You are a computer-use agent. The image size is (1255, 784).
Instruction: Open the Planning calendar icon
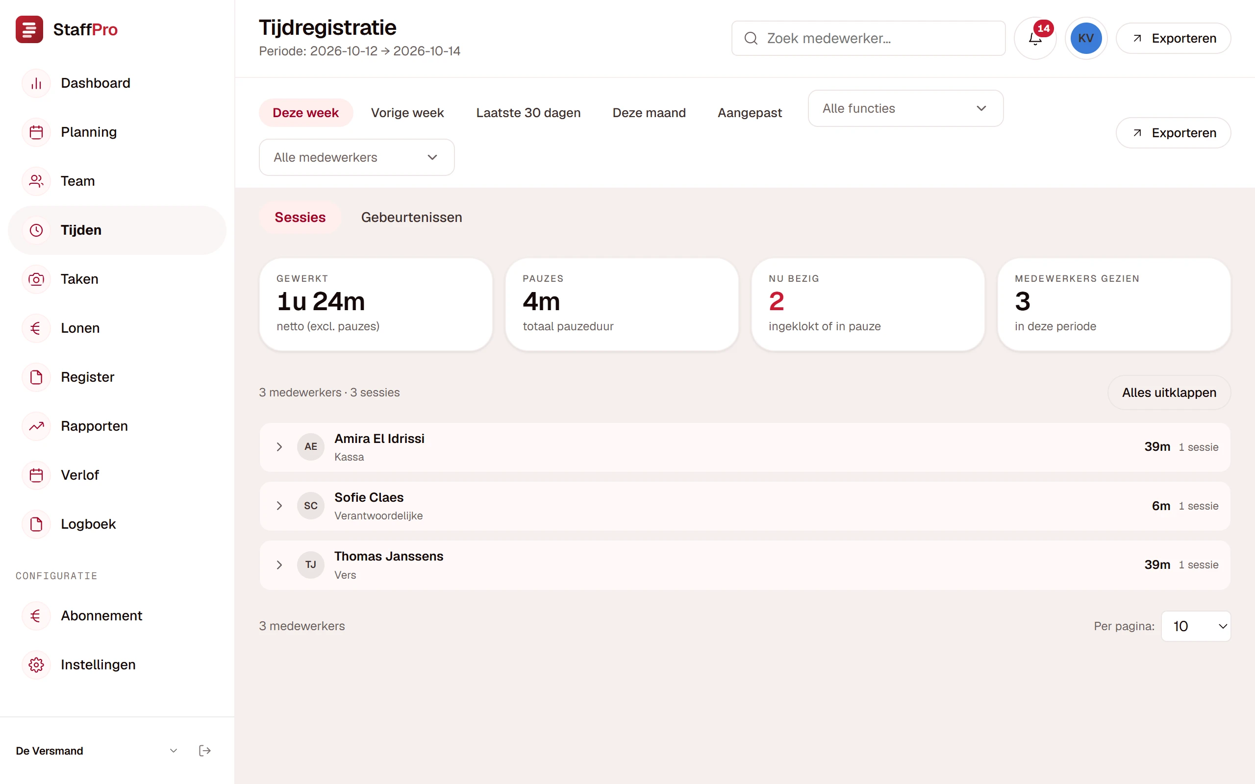[x=36, y=132]
